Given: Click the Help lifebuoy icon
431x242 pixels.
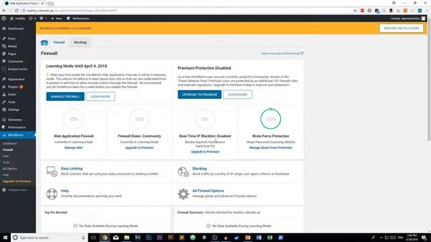Looking at the screenshot, I should 52,194.
